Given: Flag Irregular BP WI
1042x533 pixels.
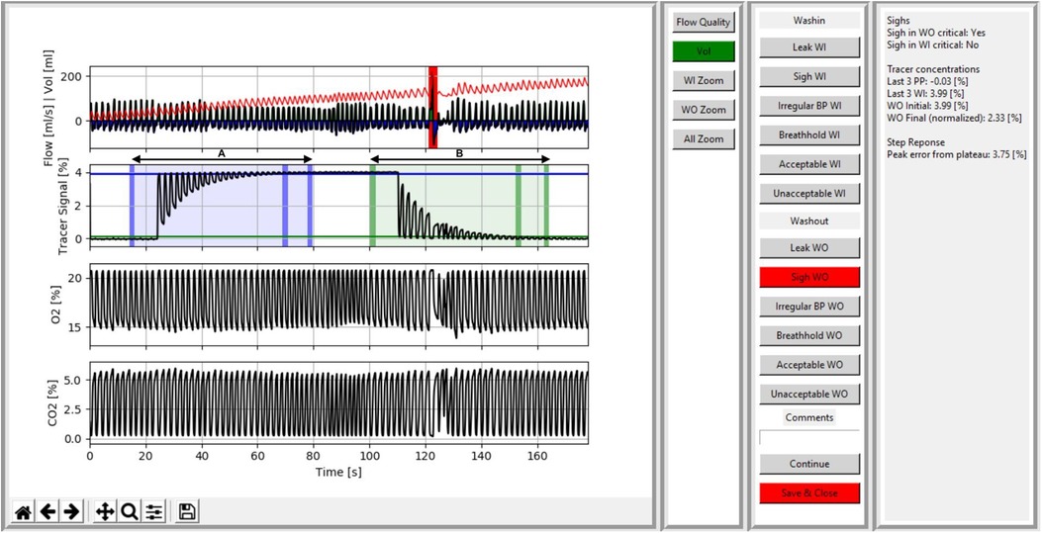Looking at the screenshot, I should [x=809, y=106].
